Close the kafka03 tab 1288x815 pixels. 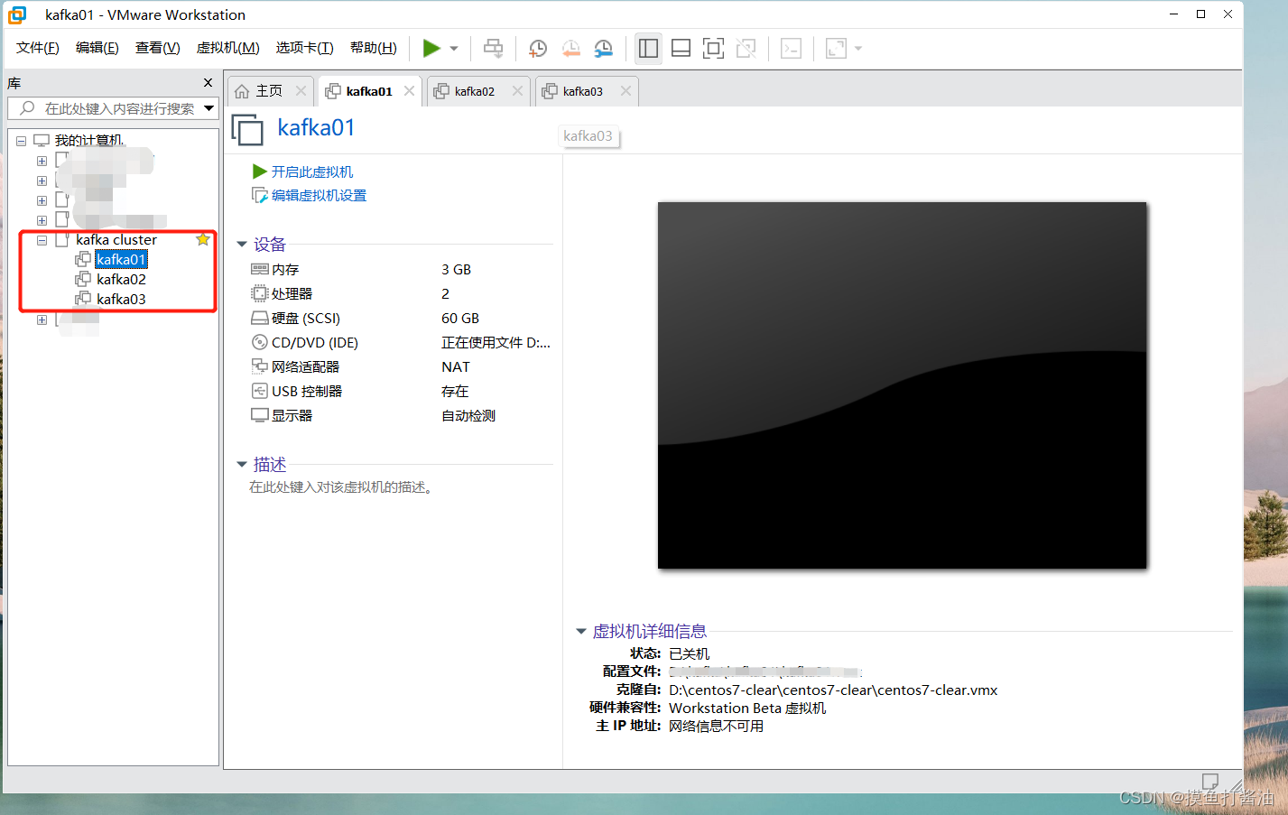(x=625, y=91)
